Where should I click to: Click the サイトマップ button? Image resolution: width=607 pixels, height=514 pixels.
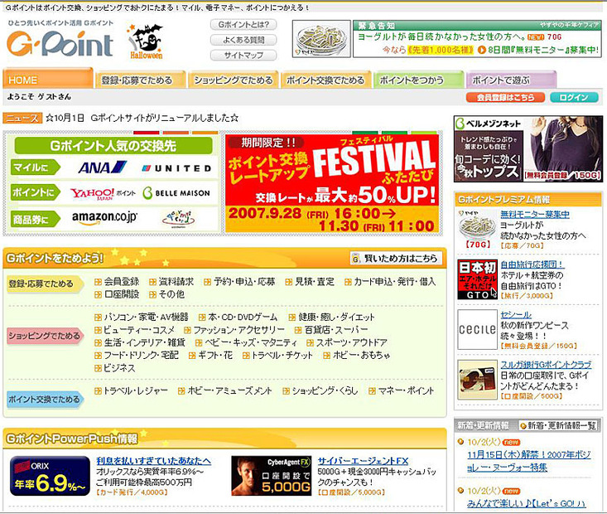coord(243,55)
